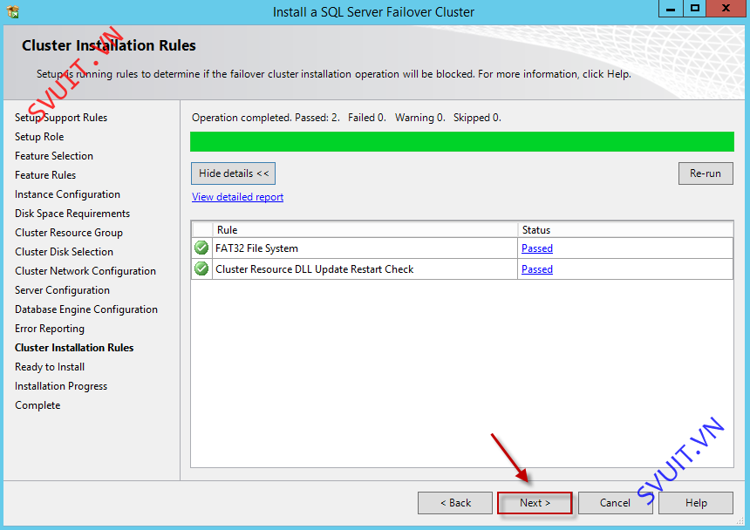Select Database Engine Configuration step

[86, 309]
